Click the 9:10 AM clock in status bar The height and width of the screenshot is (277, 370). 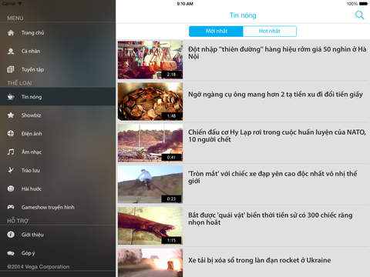[185, 4]
